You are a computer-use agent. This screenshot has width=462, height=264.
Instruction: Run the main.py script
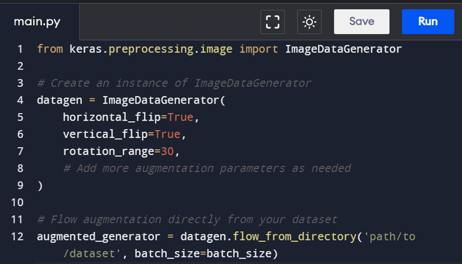coord(427,22)
